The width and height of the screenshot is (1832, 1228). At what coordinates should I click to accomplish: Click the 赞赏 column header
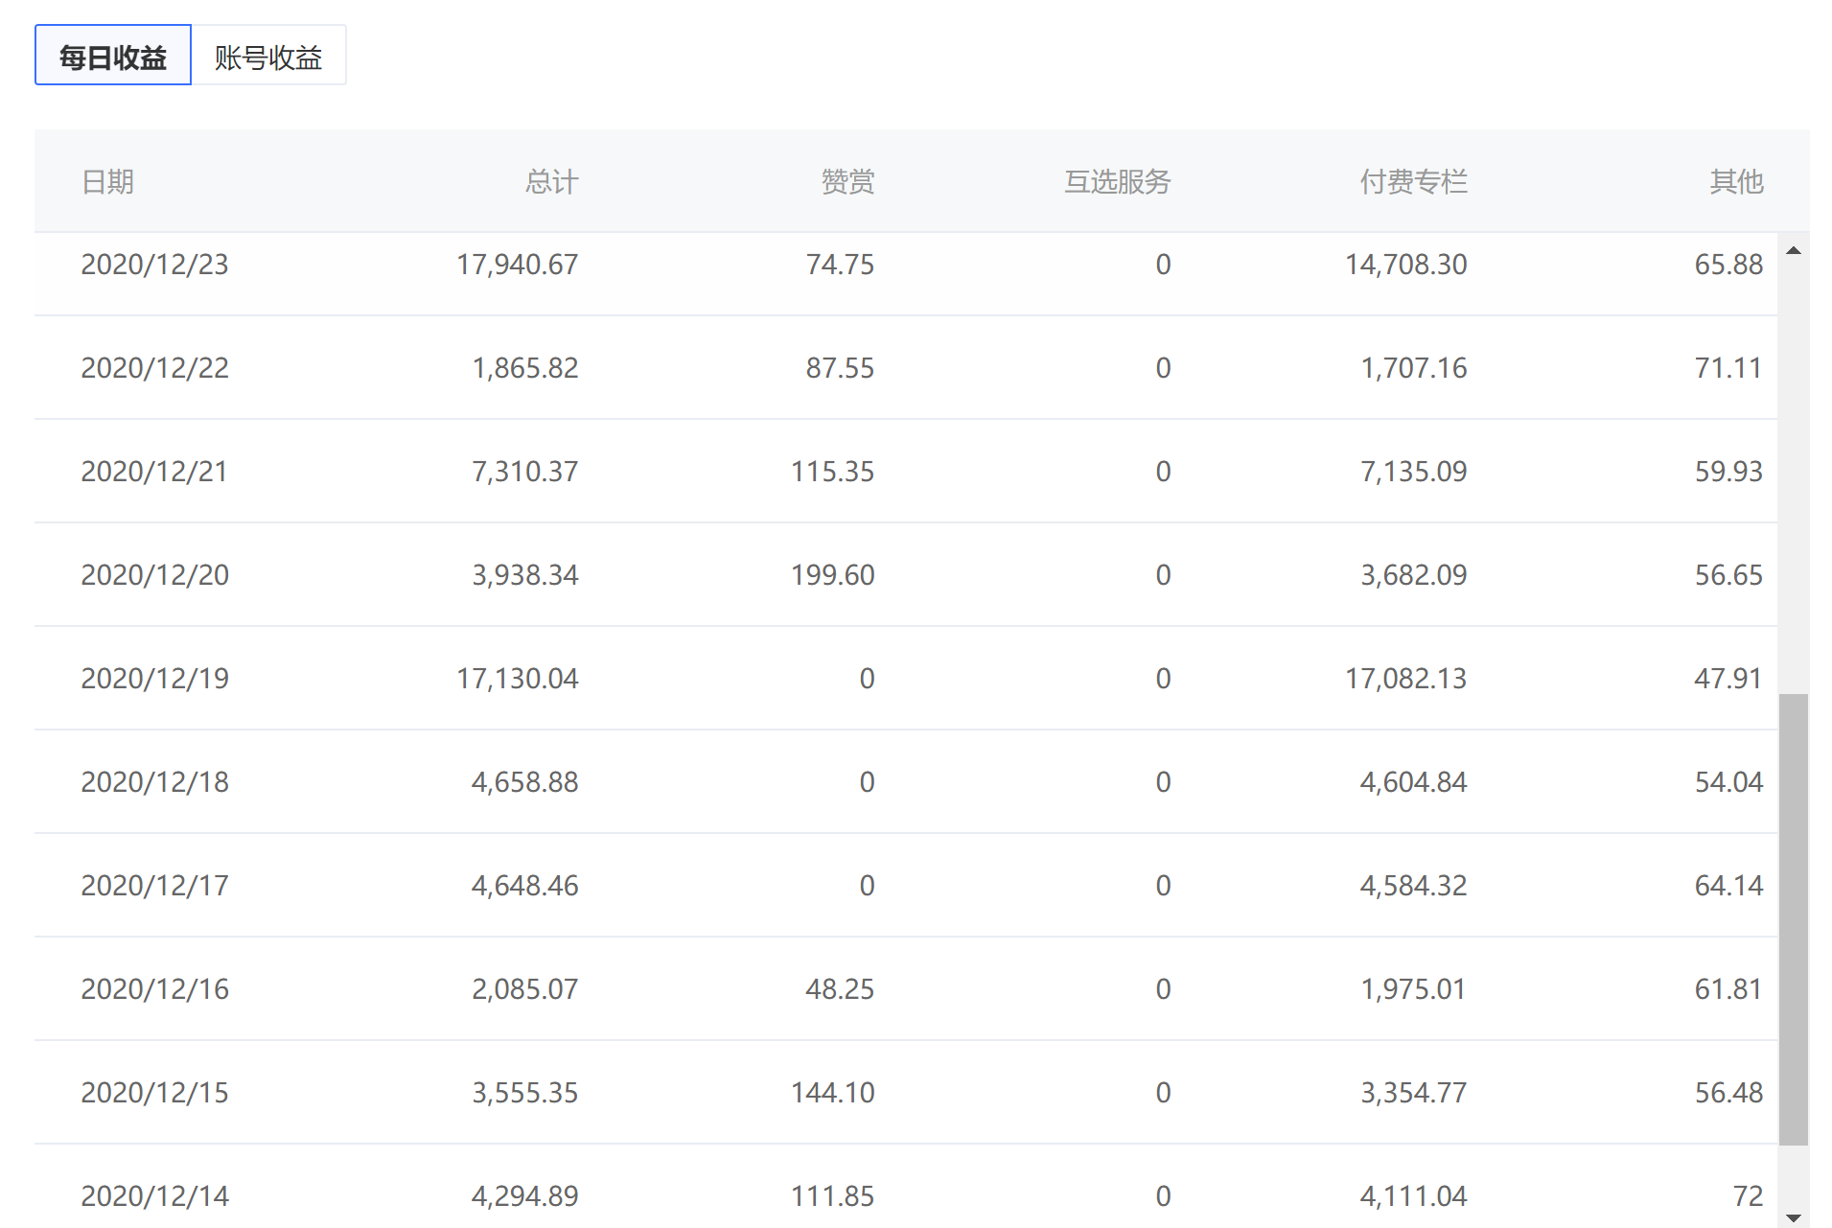(847, 181)
